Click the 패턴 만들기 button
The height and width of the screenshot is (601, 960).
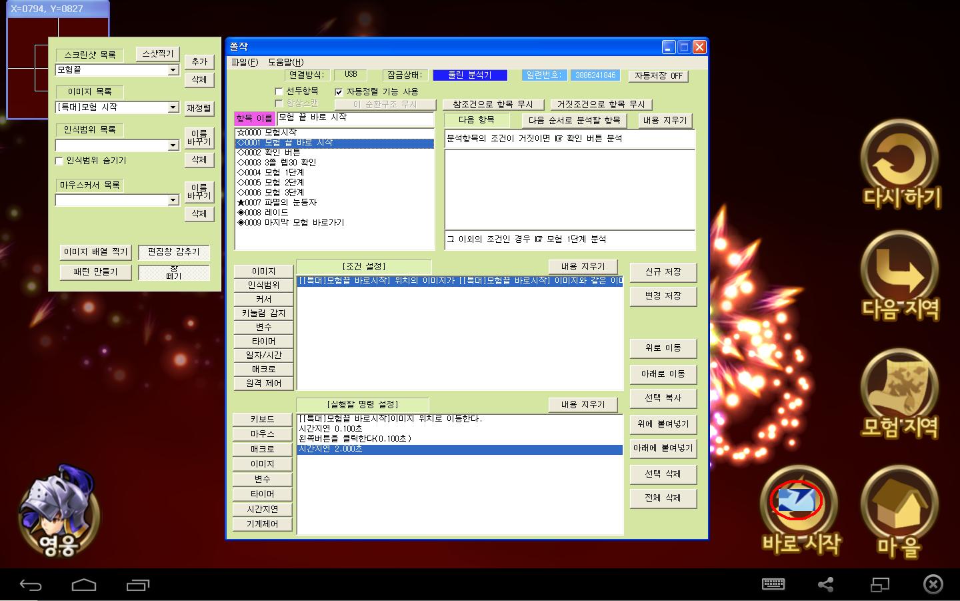(95, 272)
